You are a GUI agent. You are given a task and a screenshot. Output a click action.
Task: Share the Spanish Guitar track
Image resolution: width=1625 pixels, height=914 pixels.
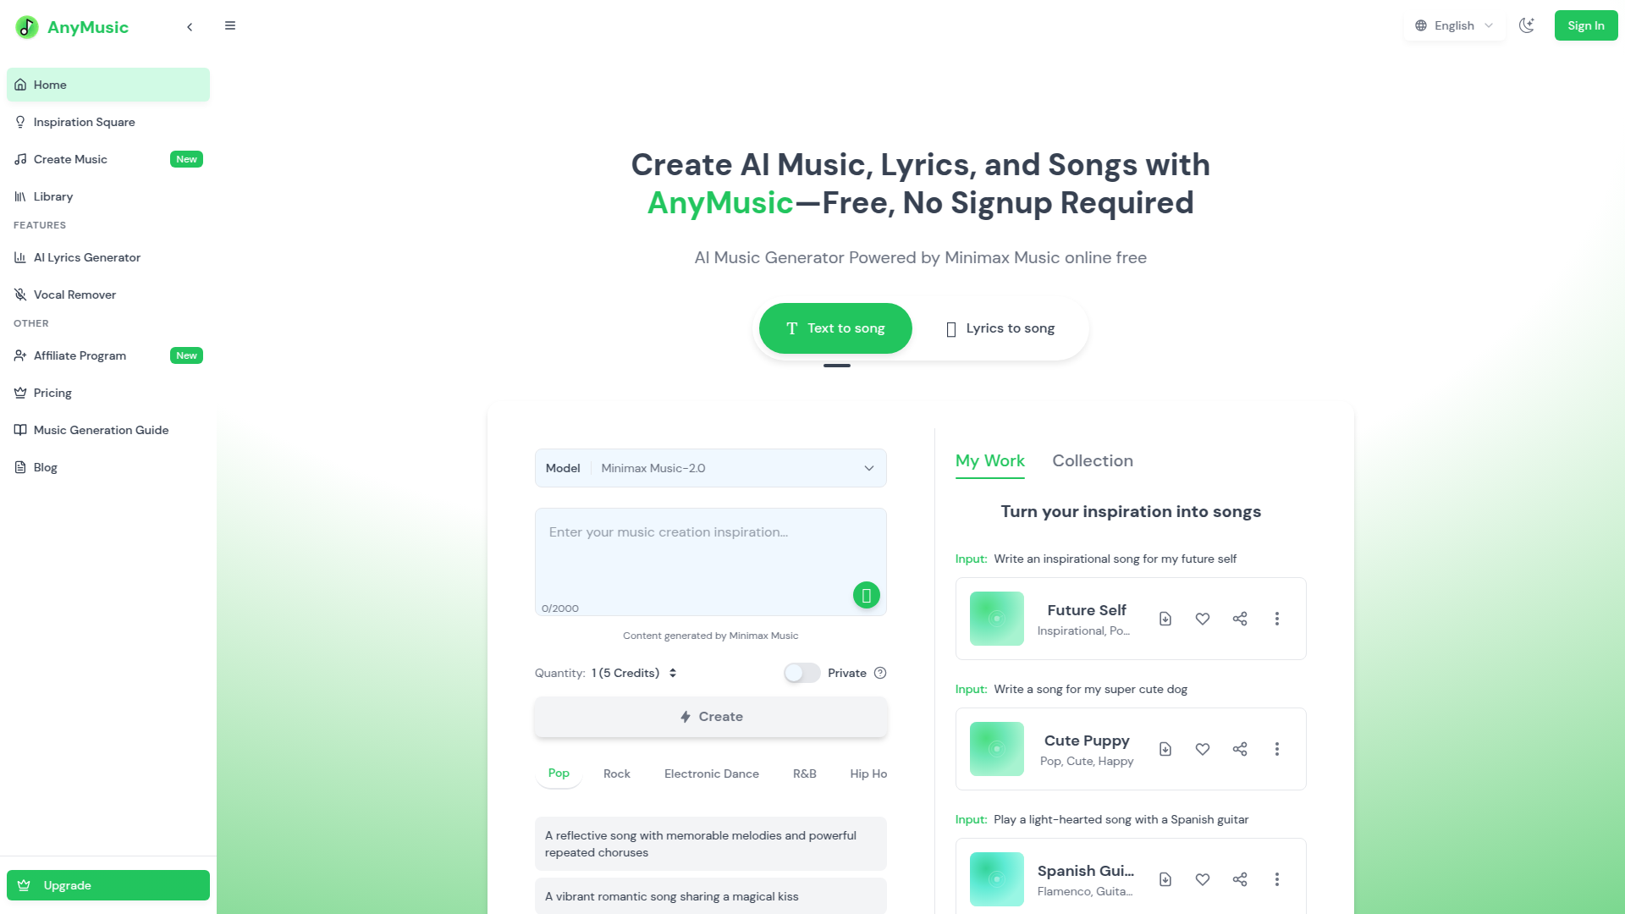(1240, 879)
